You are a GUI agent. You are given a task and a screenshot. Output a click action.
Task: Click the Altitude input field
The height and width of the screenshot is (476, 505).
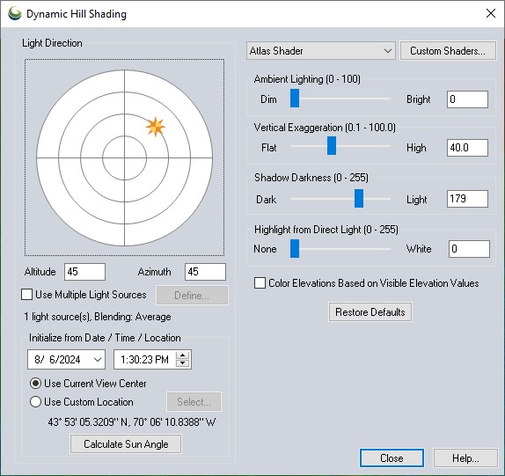(x=84, y=272)
